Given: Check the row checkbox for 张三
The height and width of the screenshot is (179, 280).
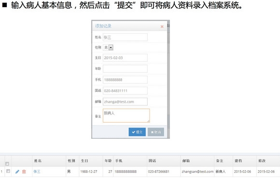Looking at the screenshot, I should [x=8, y=171].
